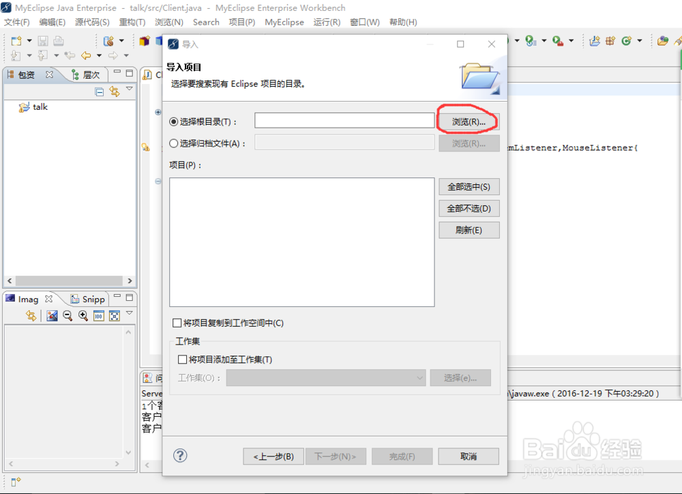The width and height of the screenshot is (682, 494).
Task: Click the fit-to-window zoom icon
Action: click(x=115, y=315)
